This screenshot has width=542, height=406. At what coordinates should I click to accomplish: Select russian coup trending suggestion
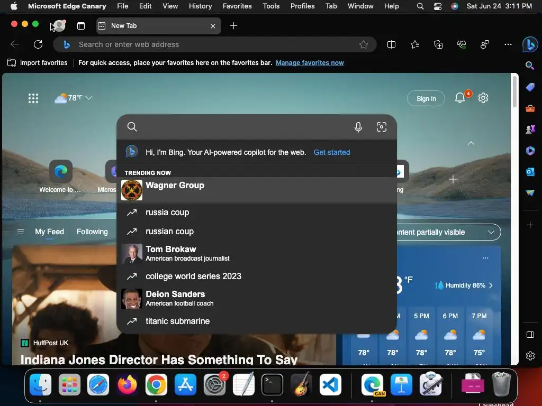[257, 232]
